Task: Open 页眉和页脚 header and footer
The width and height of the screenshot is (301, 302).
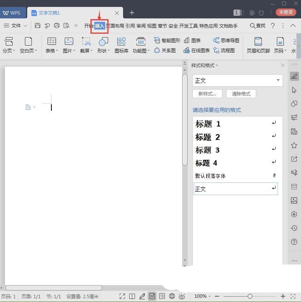Action: pyautogui.click(x=258, y=45)
